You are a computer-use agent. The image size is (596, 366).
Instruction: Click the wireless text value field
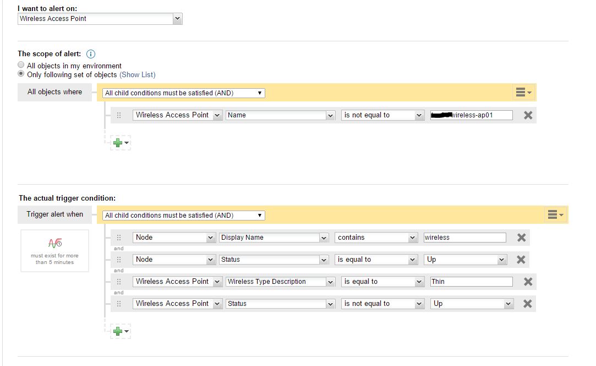465,237
